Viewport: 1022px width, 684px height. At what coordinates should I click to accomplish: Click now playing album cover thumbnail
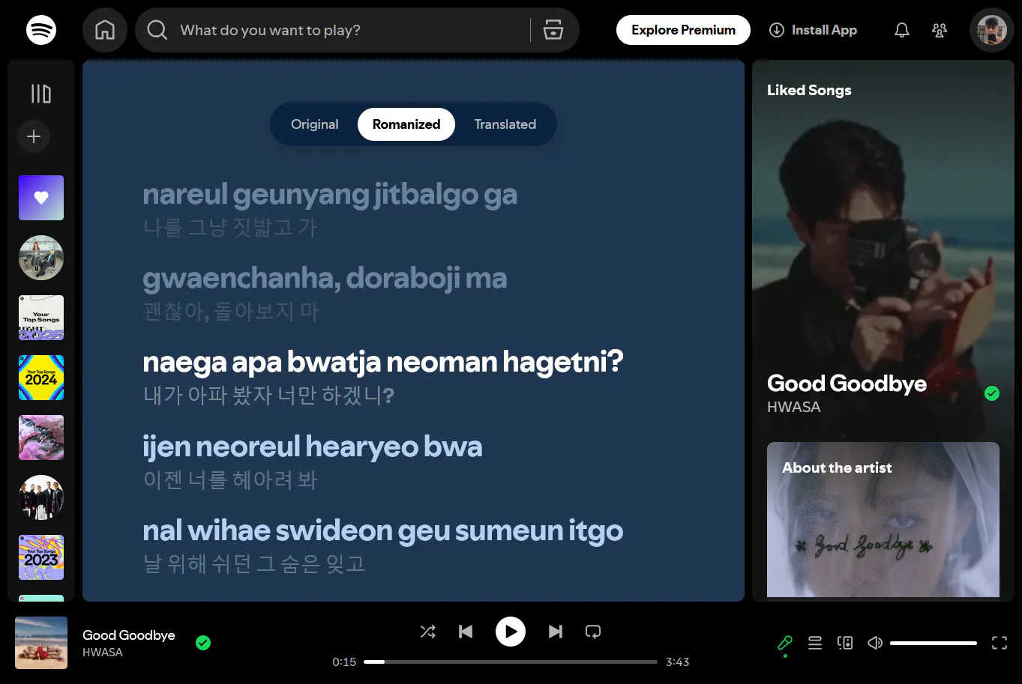[41, 643]
